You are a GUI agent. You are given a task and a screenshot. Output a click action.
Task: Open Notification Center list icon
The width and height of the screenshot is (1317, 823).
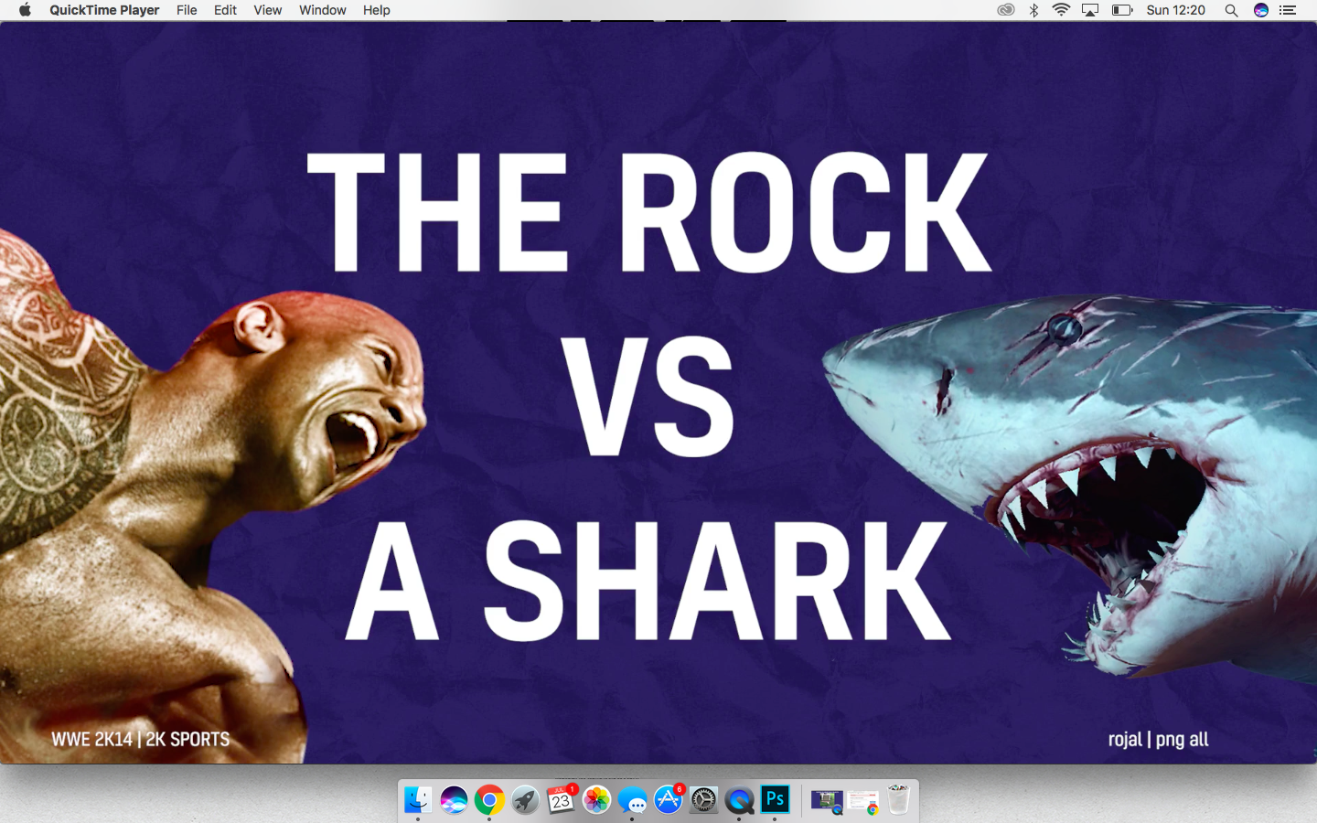(x=1288, y=10)
